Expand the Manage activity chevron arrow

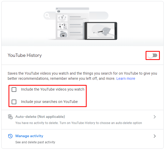(155, 136)
